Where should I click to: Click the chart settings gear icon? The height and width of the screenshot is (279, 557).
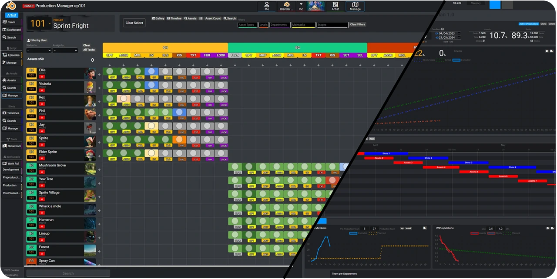pos(547,51)
